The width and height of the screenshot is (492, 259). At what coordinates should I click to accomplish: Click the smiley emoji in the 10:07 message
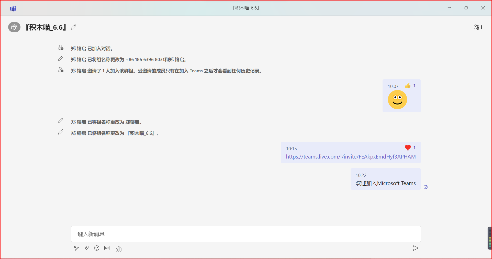(397, 99)
